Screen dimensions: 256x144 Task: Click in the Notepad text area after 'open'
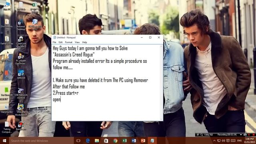point(61,99)
